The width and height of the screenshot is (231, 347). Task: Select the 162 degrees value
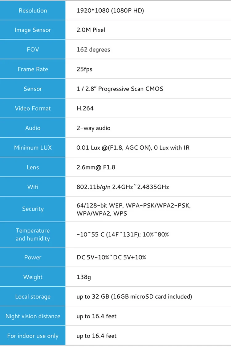coord(93,50)
